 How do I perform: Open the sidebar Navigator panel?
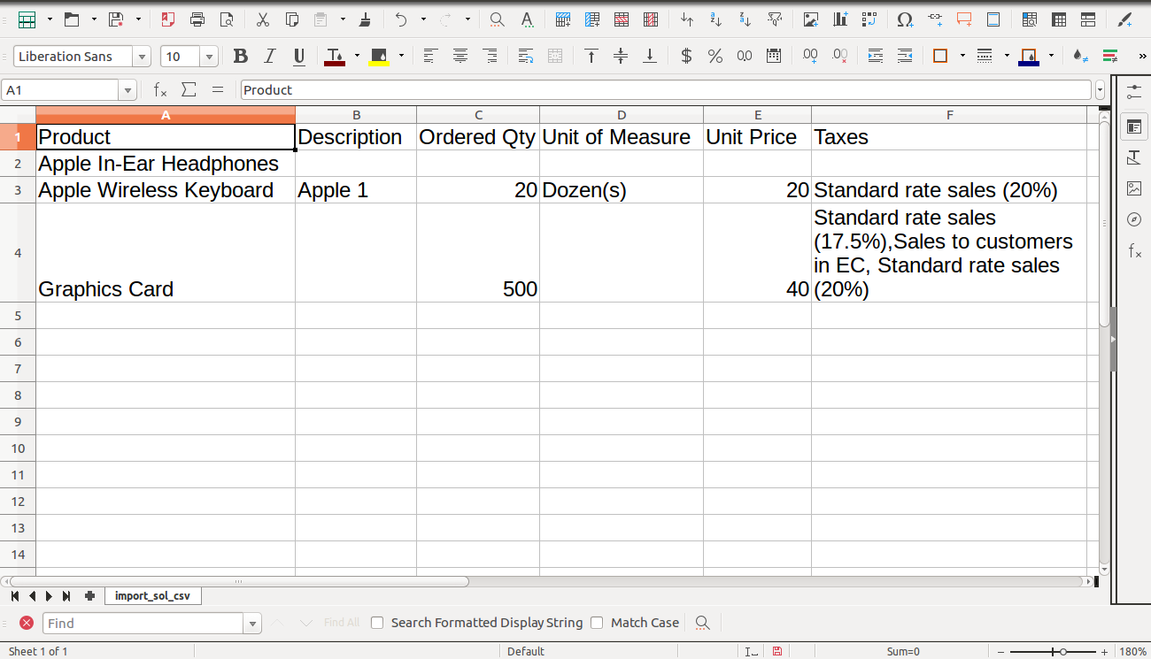tap(1134, 219)
